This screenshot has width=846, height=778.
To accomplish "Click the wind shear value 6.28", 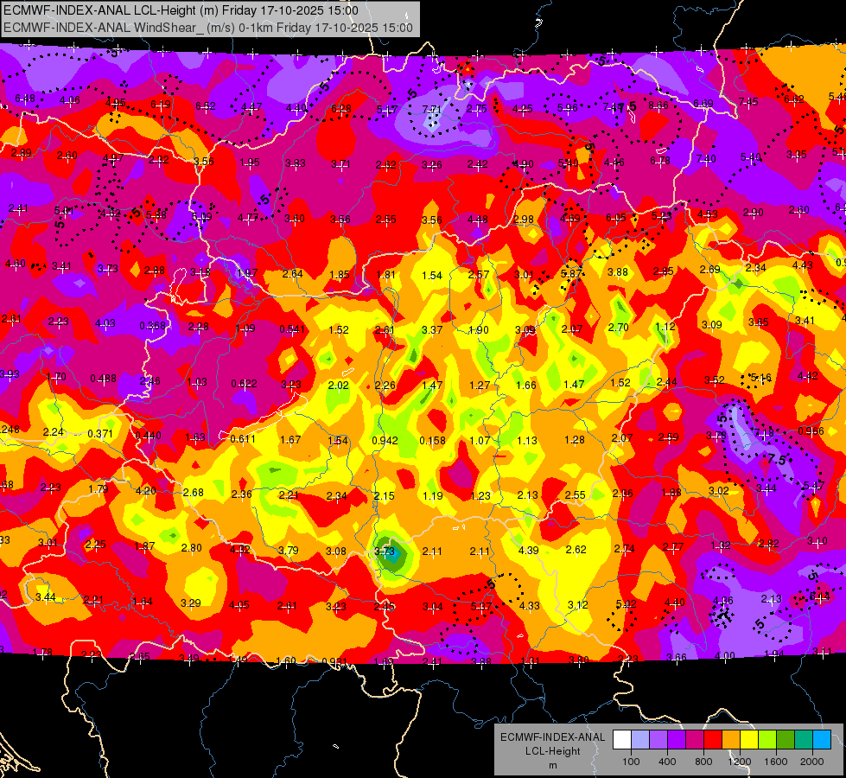I will click(341, 109).
